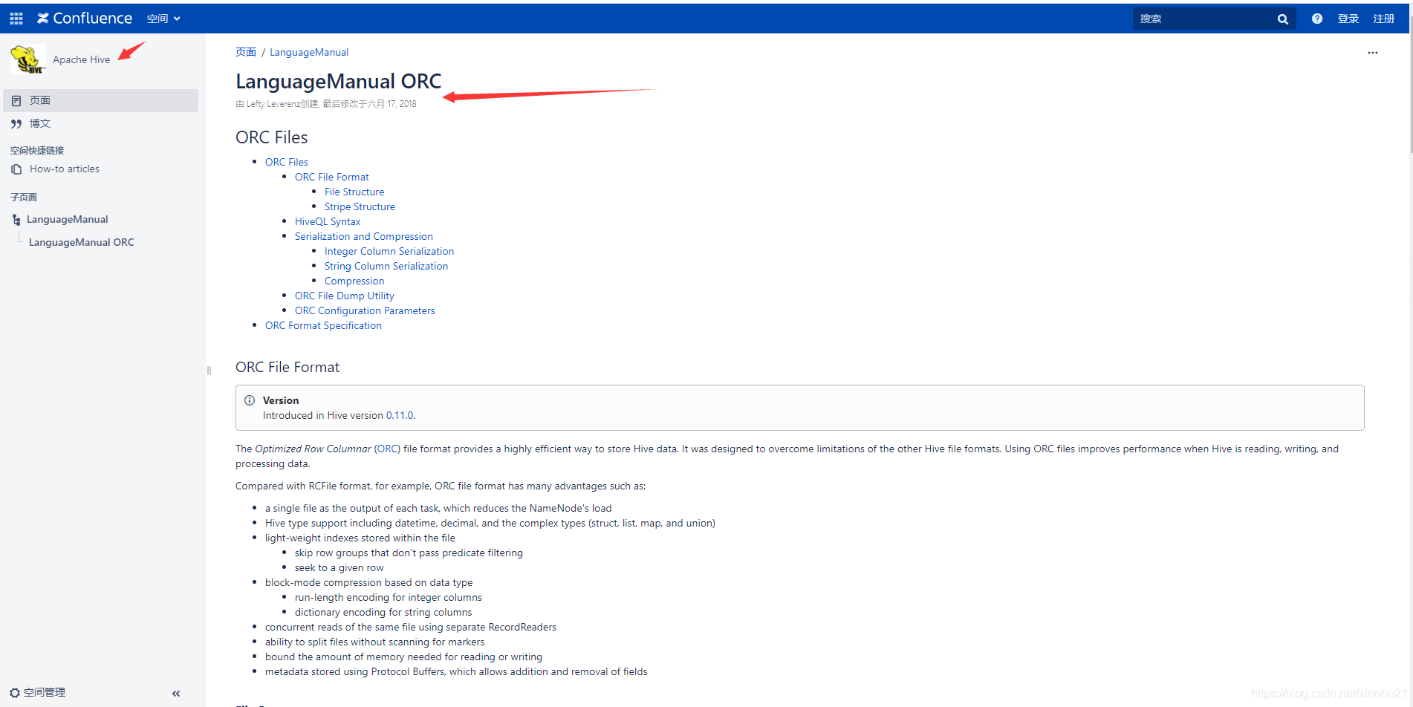
Task: Jump to ORC Configuration Parameters
Action: (365, 310)
